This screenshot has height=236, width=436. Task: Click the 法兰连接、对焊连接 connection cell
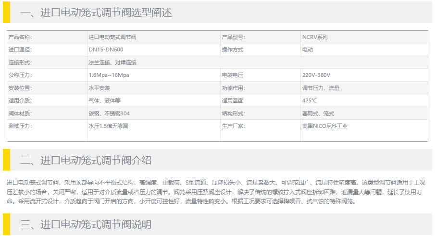112,62
